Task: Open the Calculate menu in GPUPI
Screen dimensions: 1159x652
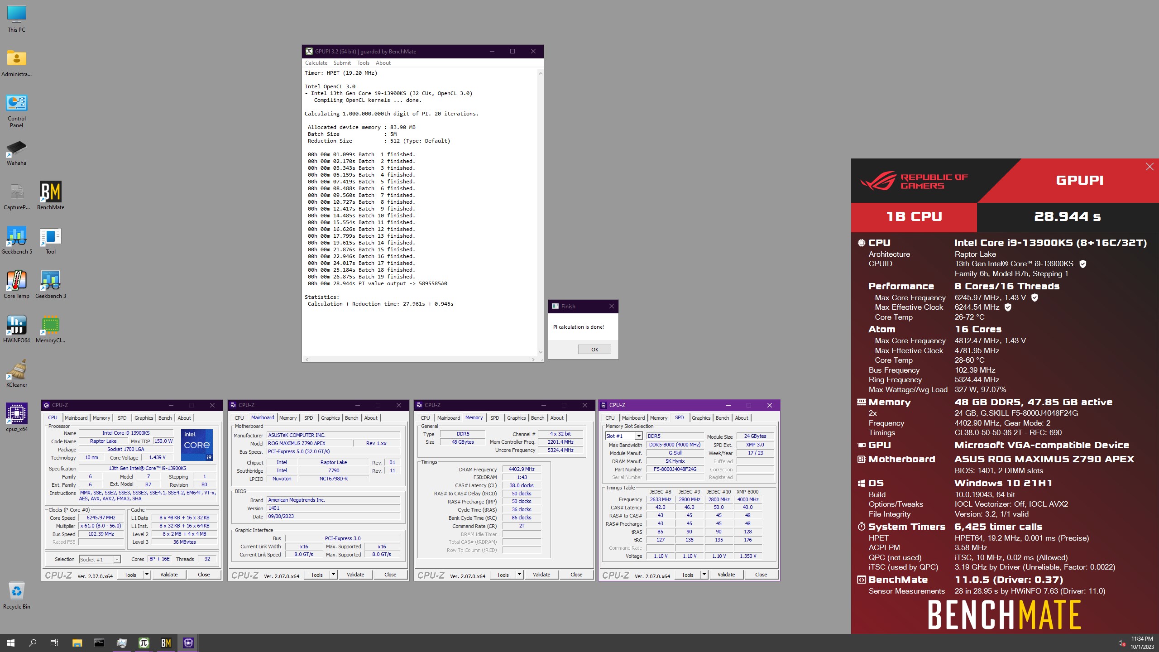Action: click(316, 63)
